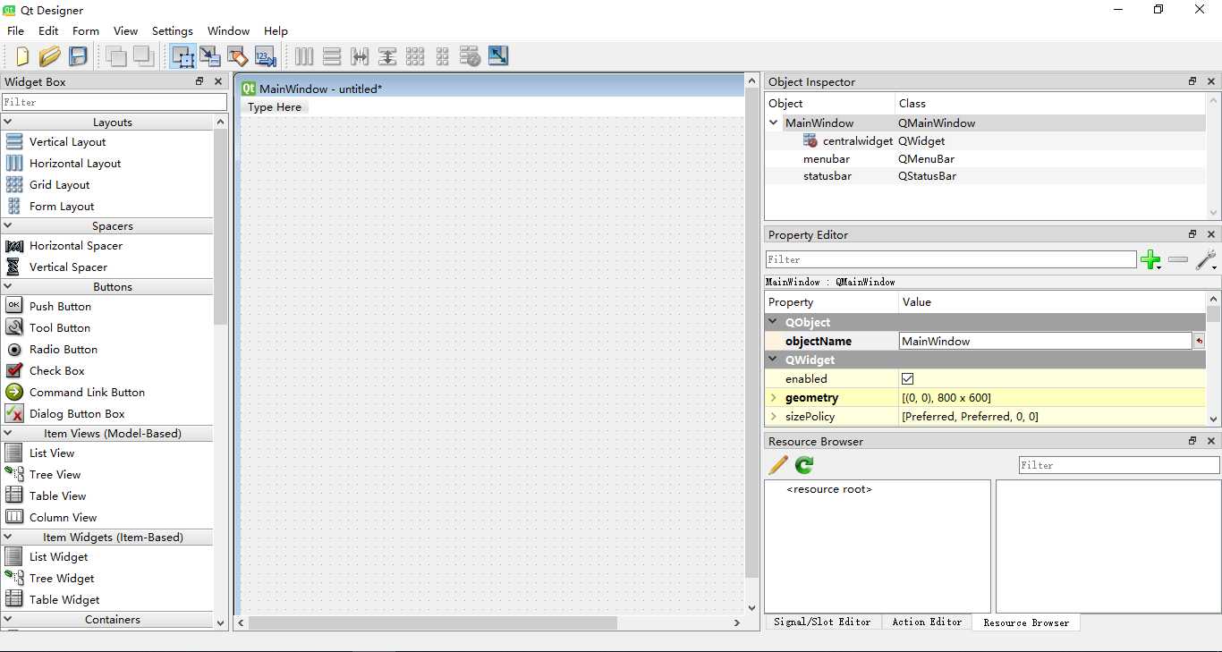The width and height of the screenshot is (1222, 652).
Task: Click the Send to Back toolbar icon
Action: [115, 56]
